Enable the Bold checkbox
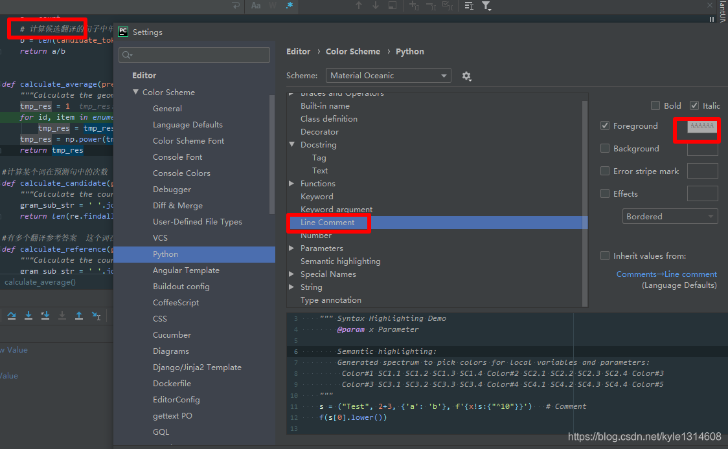This screenshot has height=449, width=728. tap(655, 105)
